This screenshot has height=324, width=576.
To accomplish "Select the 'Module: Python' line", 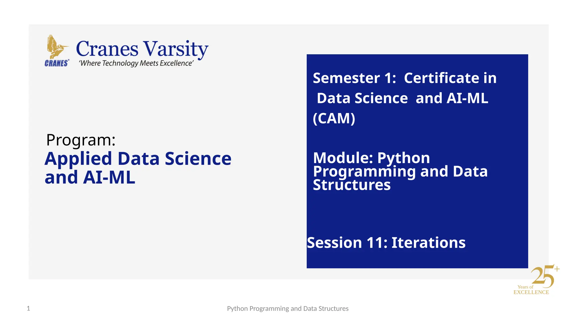I will point(371,158).
